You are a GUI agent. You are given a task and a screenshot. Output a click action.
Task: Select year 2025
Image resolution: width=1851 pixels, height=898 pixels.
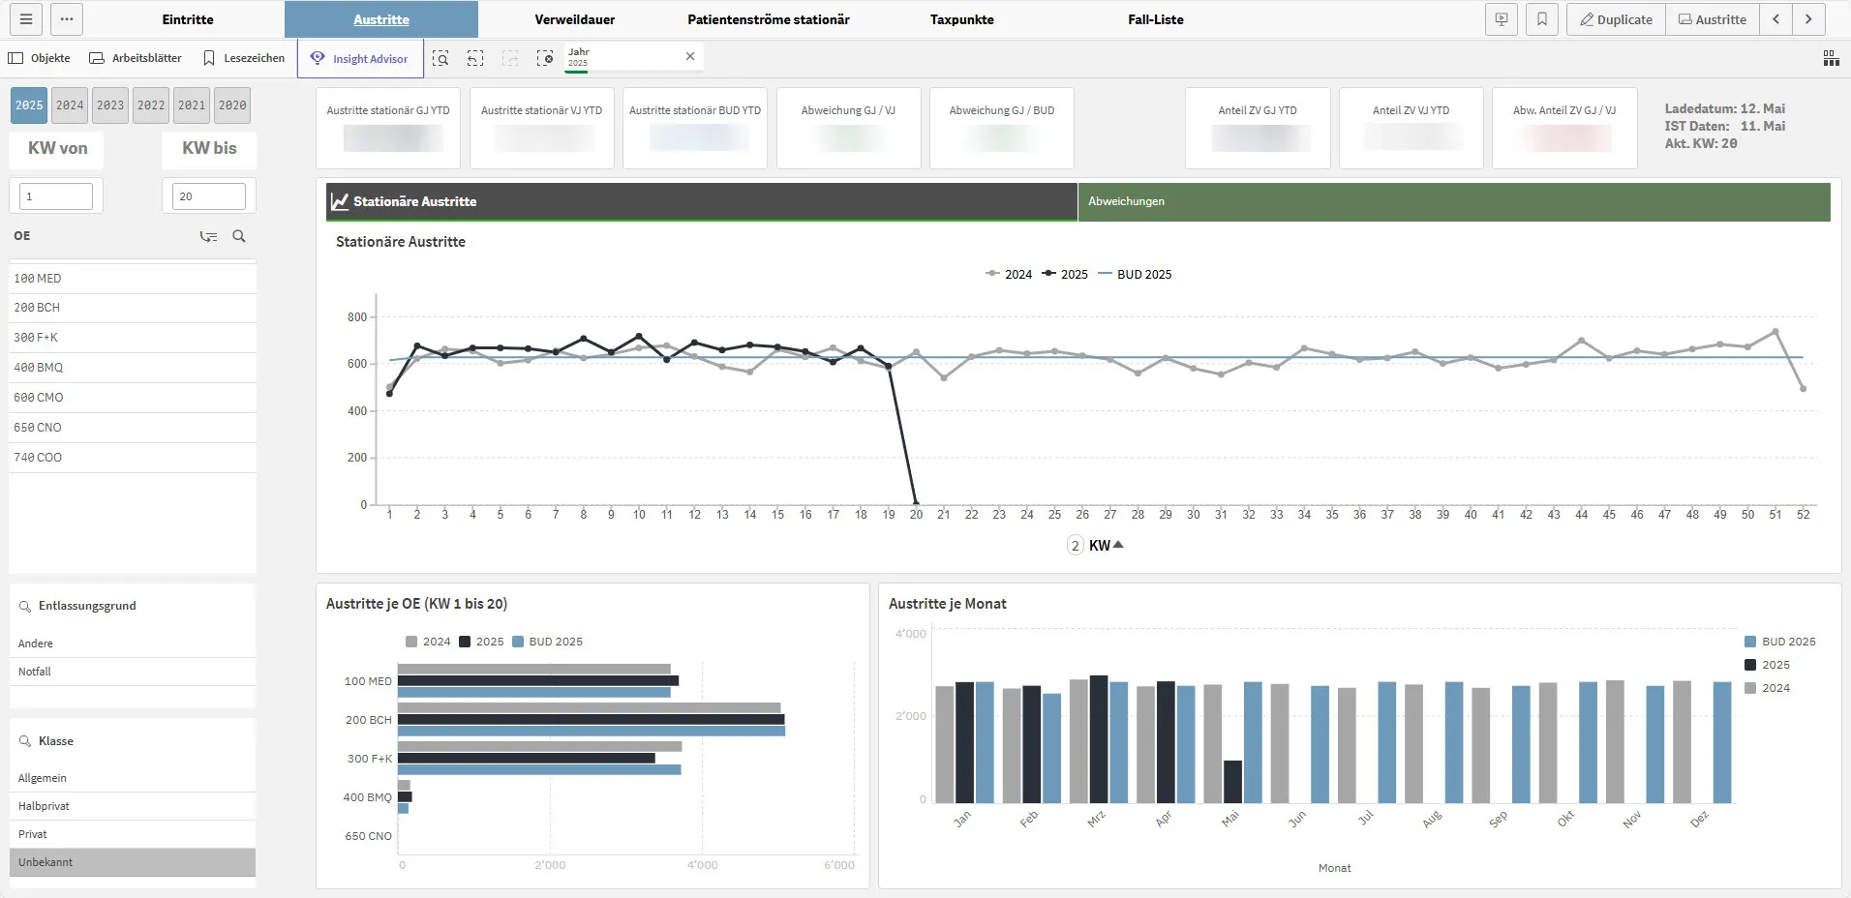29,105
